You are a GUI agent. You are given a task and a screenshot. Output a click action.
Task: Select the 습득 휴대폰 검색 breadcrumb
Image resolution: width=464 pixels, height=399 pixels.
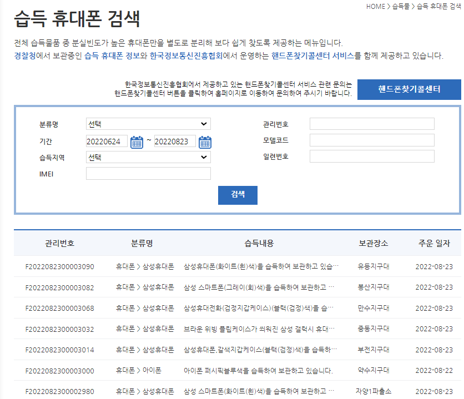point(439,7)
